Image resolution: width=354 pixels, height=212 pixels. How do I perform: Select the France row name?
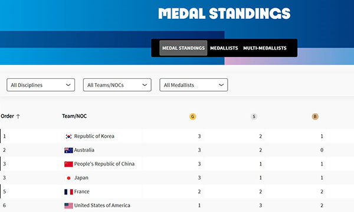pos(82,191)
